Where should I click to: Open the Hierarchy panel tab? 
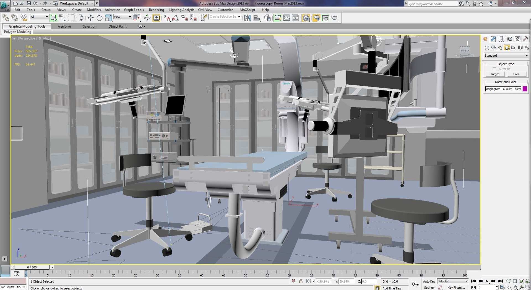coord(501,39)
